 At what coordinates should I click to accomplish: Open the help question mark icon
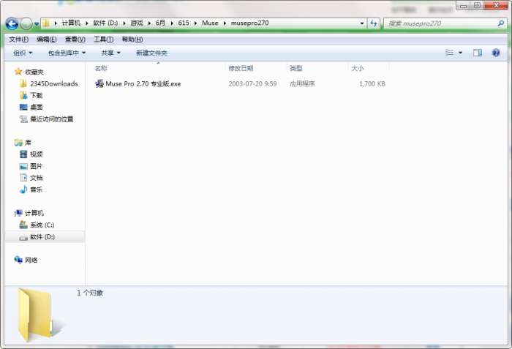tap(496, 53)
